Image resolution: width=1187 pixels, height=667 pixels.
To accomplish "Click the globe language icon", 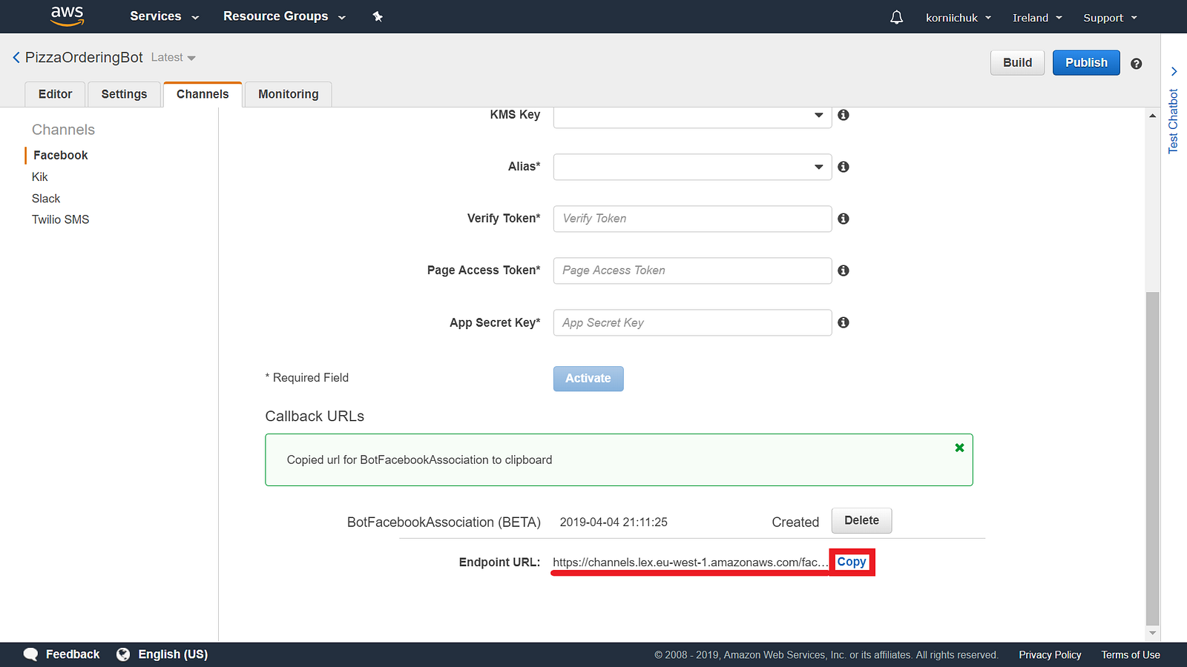I will pyautogui.click(x=123, y=654).
